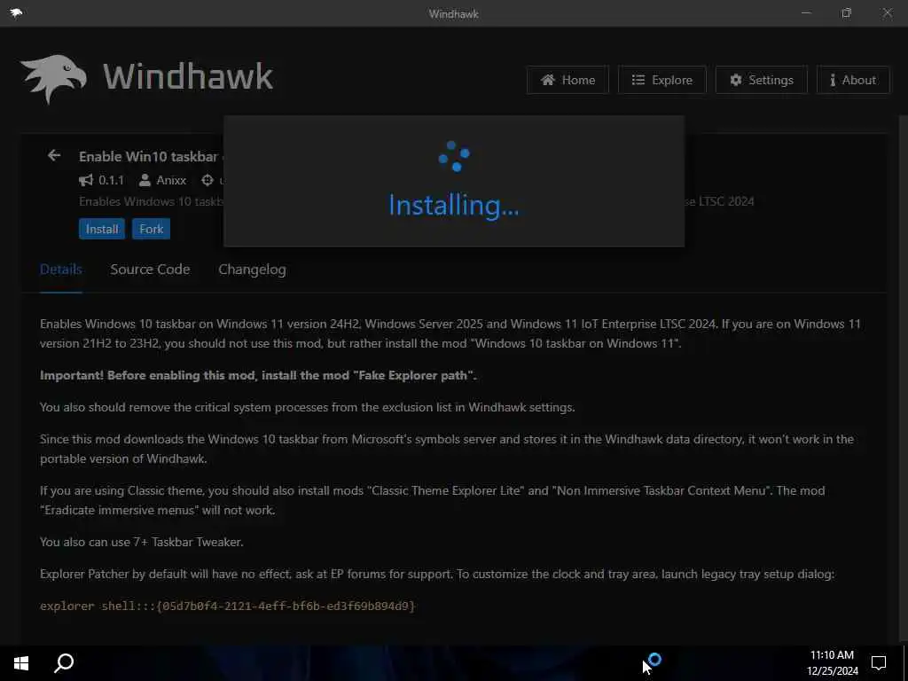Click the gear icon in Settings button
Screen dimensions: 908x681
(x=735, y=79)
